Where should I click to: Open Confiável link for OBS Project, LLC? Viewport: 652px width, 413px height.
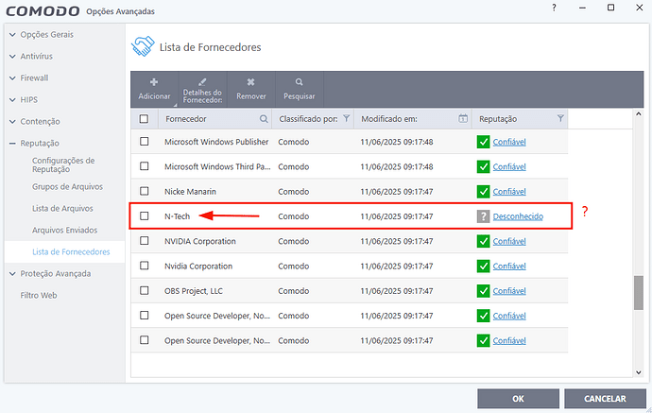[x=509, y=291]
